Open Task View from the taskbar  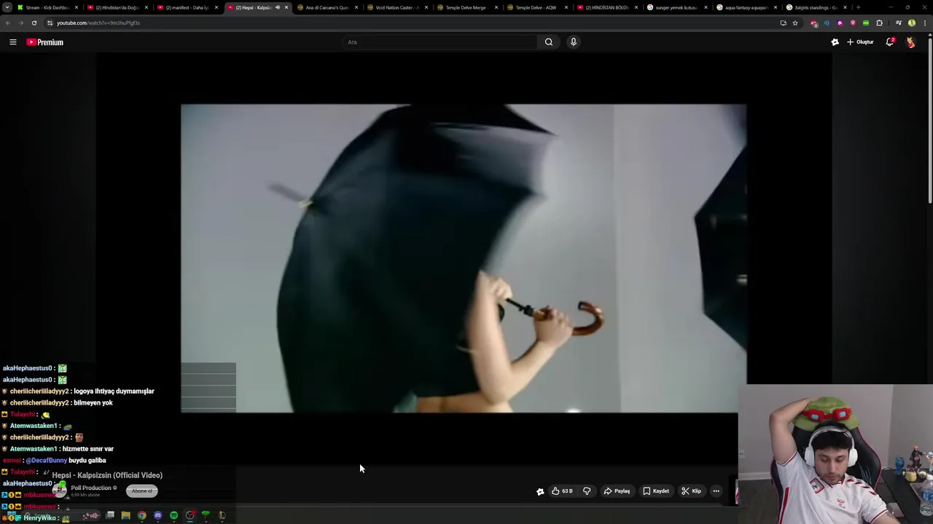pos(109,516)
